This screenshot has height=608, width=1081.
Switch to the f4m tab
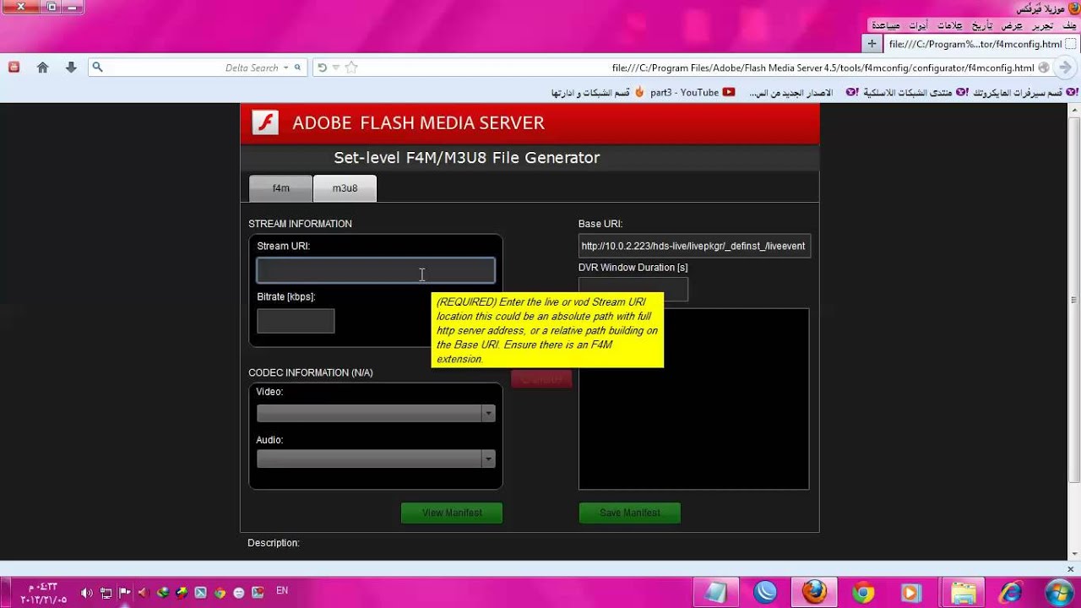280,188
